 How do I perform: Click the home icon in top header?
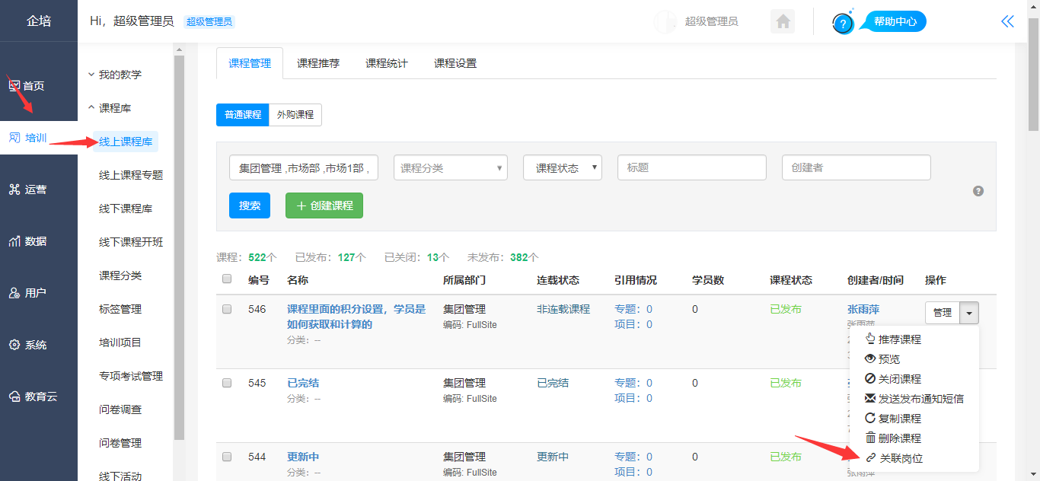click(782, 22)
